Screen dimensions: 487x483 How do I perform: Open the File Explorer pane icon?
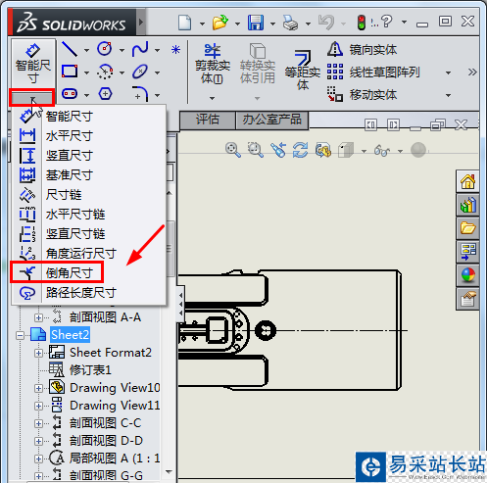click(x=467, y=228)
